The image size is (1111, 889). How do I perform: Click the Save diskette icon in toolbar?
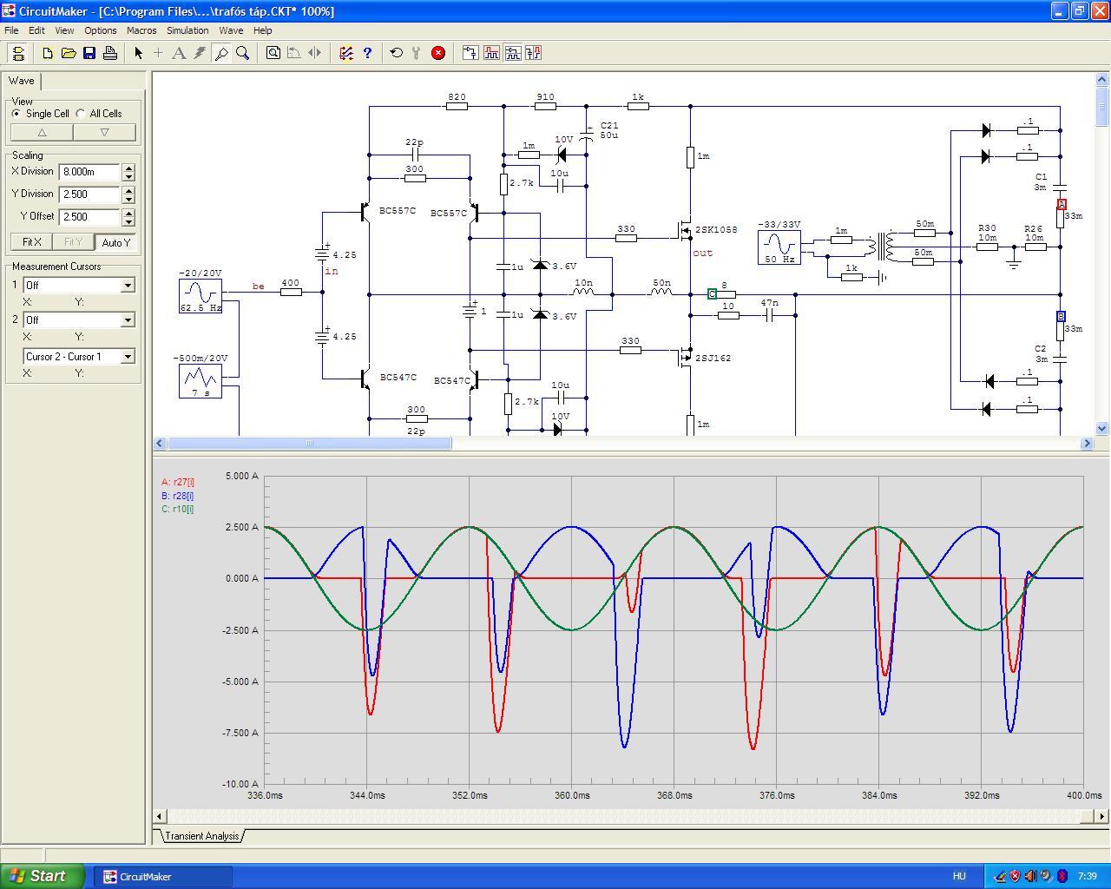89,53
